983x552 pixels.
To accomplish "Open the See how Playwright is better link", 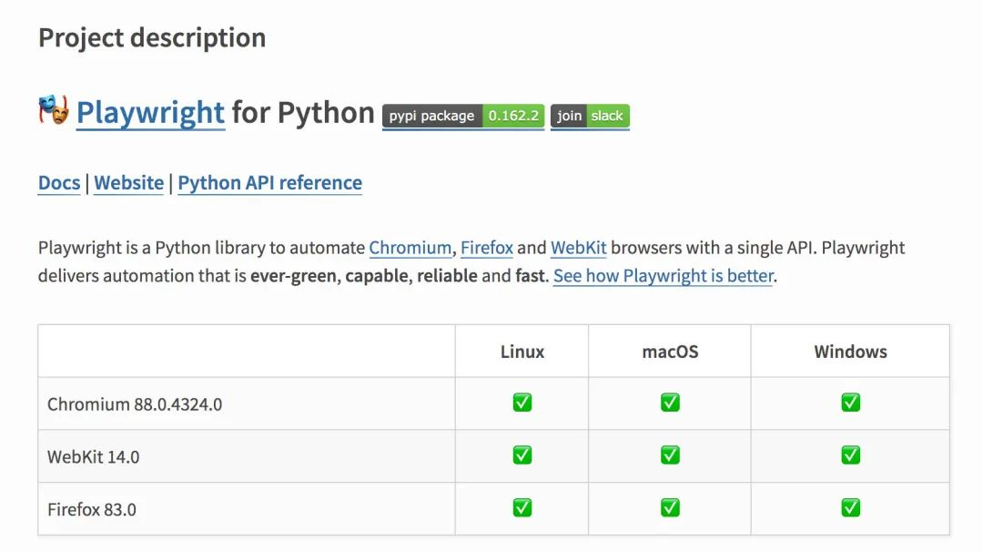I will point(664,275).
